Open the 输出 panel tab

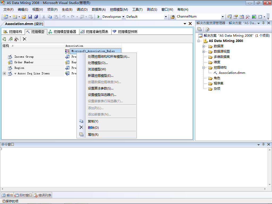point(7,195)
